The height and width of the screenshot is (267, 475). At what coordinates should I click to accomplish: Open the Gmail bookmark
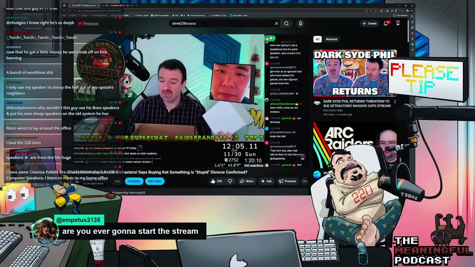click(x=73, y=16)
